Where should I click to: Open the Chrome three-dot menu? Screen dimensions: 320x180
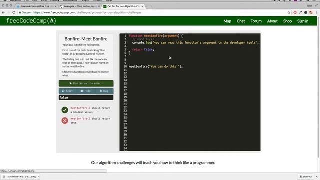(x=316, y=12)
